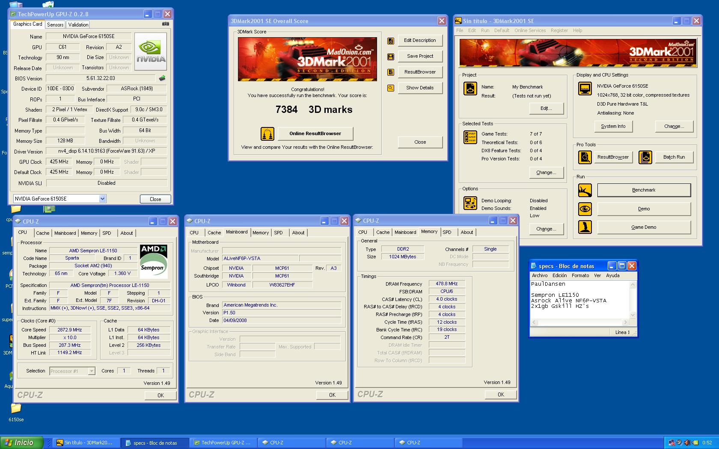This screenshot has height=449, width=719.
Task: Click the Online ResultBrowser podium icon
Action: 267,134
